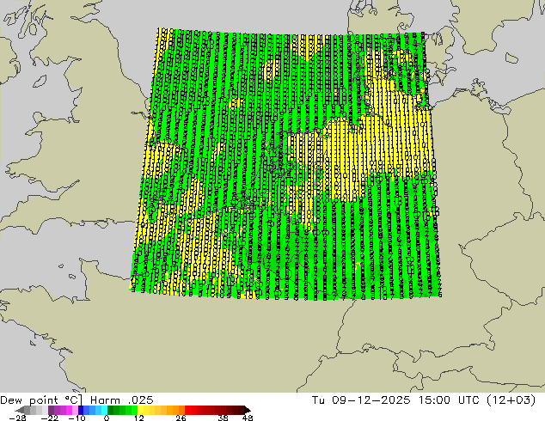The height and width of the screenshot is (421, 545).
Task: Pick the bright red legend swatch at twenty-six
Action: click(187, 410)
